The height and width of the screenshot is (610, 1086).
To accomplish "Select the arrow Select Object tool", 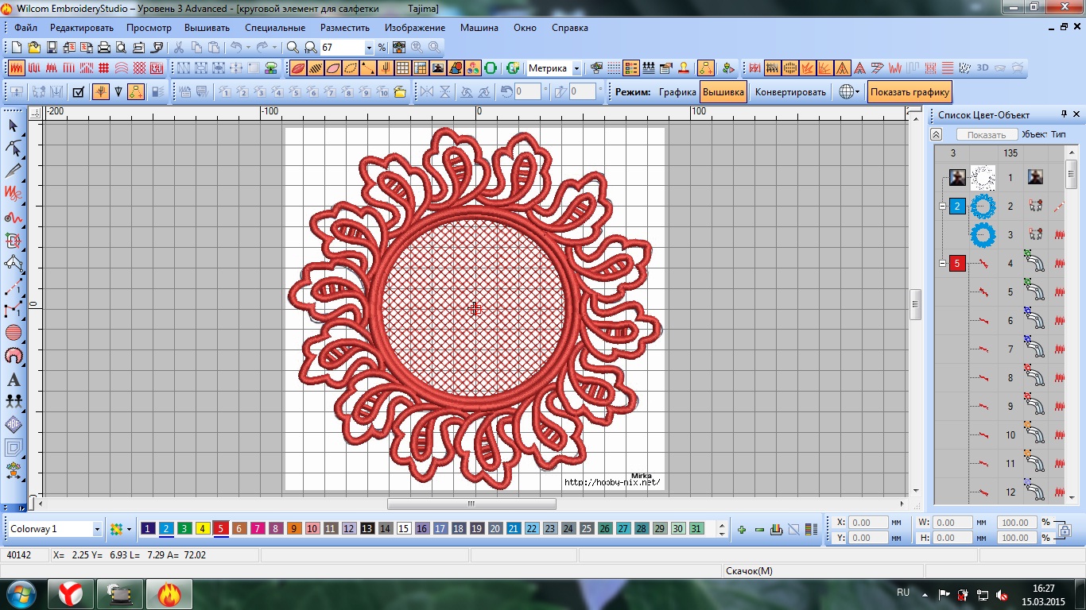I will [x=14, y=126].
